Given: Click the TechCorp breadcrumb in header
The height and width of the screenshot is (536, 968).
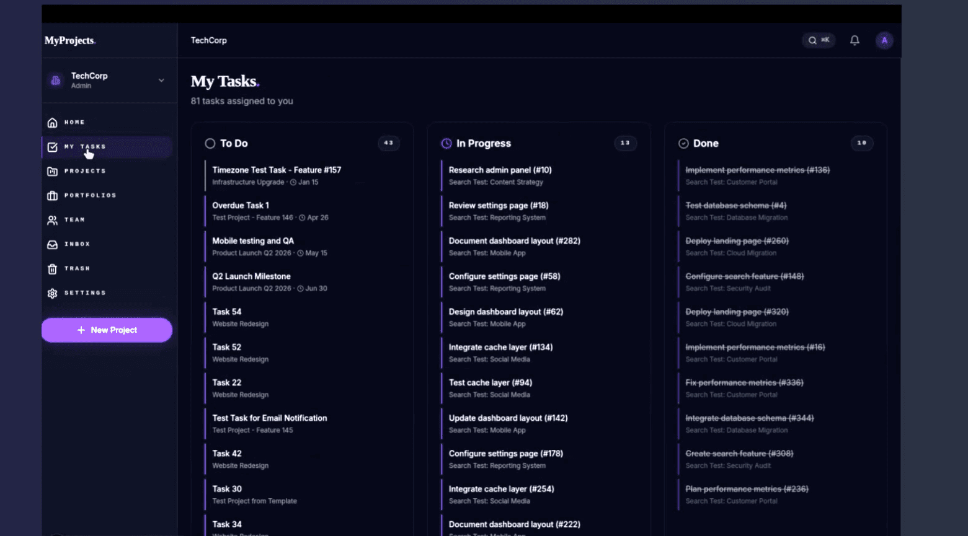Looking at the screenshot, I should pyautogui.click(x=209, y=40).
